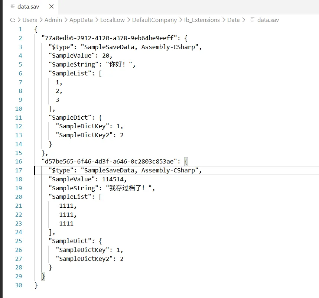Click "SampleDictKey" on line 12
This screenshot has height=298, width=319.
click(82, 126)
